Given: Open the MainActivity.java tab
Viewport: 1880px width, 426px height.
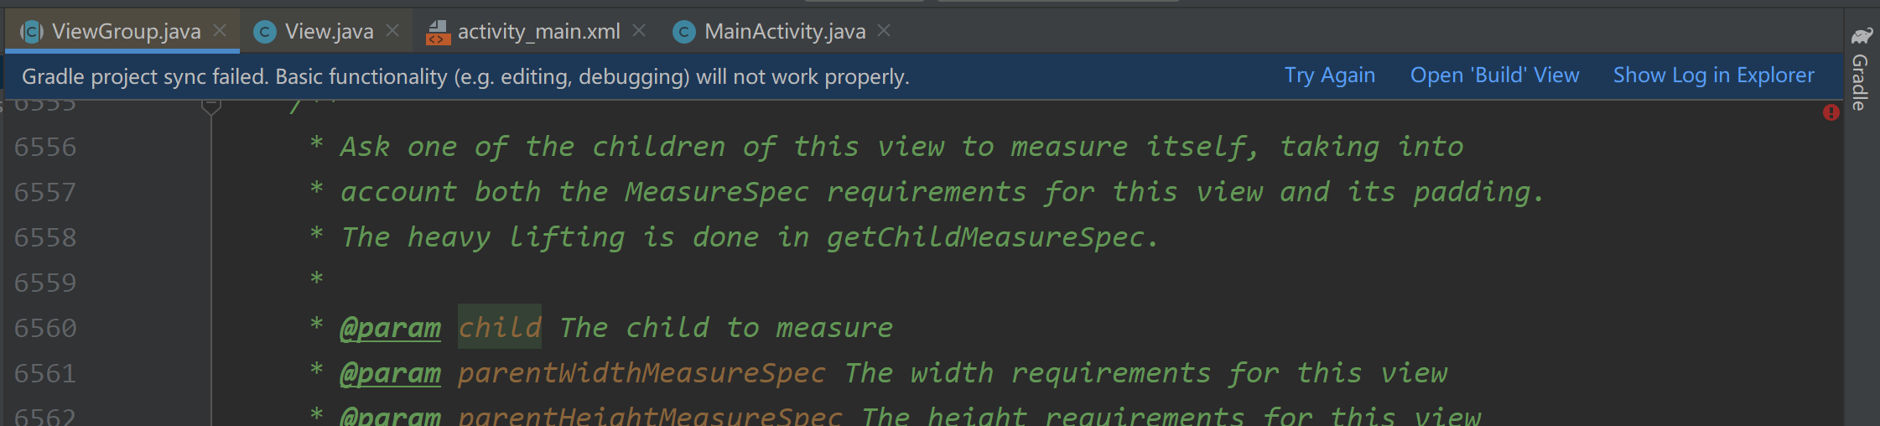Looking at the screenshot, I should [x=784, y=32].
